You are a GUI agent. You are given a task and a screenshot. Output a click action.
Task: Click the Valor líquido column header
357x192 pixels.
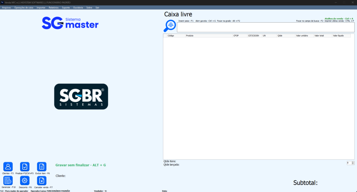click(x=341, y=36)
